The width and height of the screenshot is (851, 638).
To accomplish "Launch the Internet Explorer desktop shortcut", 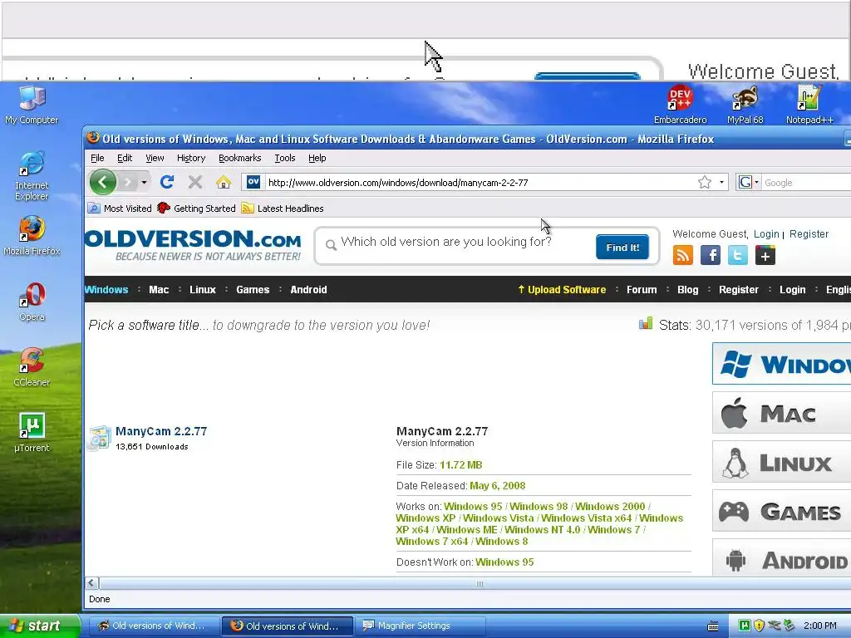I will coord(32,174).
